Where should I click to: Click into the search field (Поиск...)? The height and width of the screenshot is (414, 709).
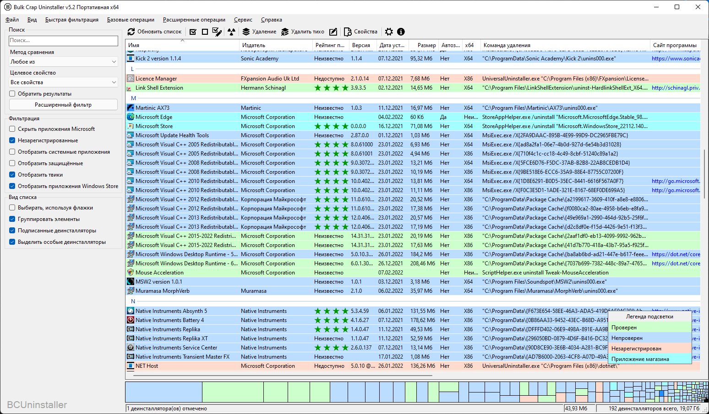63,41
